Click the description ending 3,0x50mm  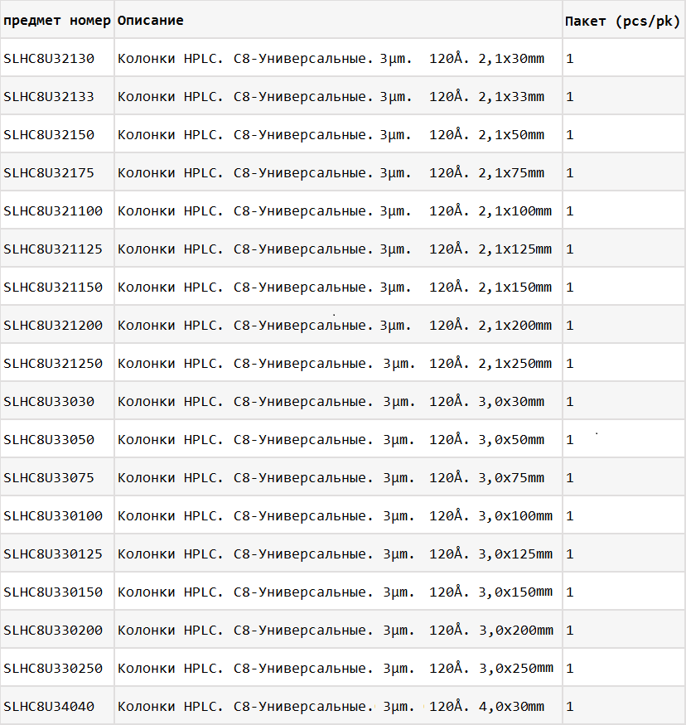pos(331,440)
